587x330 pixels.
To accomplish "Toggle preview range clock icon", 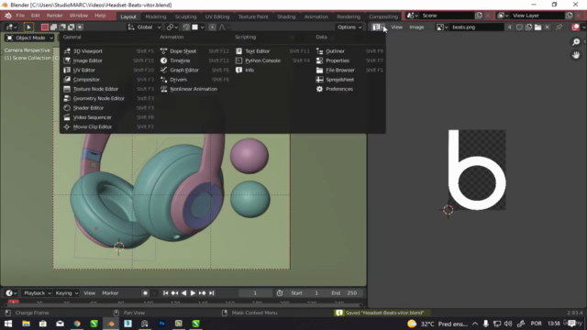I will pyautogui.click(x=280, y=293).
